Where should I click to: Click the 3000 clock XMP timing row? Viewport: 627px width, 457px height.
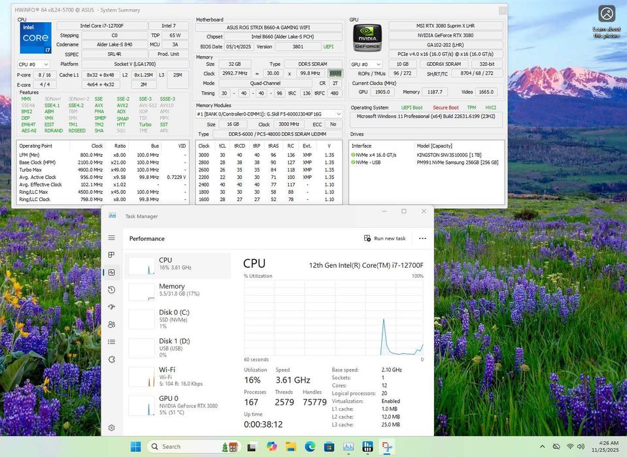coord(268,155)
